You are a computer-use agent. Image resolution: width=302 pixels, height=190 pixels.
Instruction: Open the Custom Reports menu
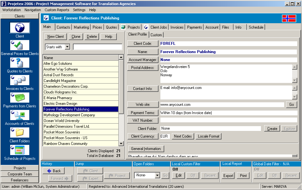pyautogui.click(x=57, y=10)
